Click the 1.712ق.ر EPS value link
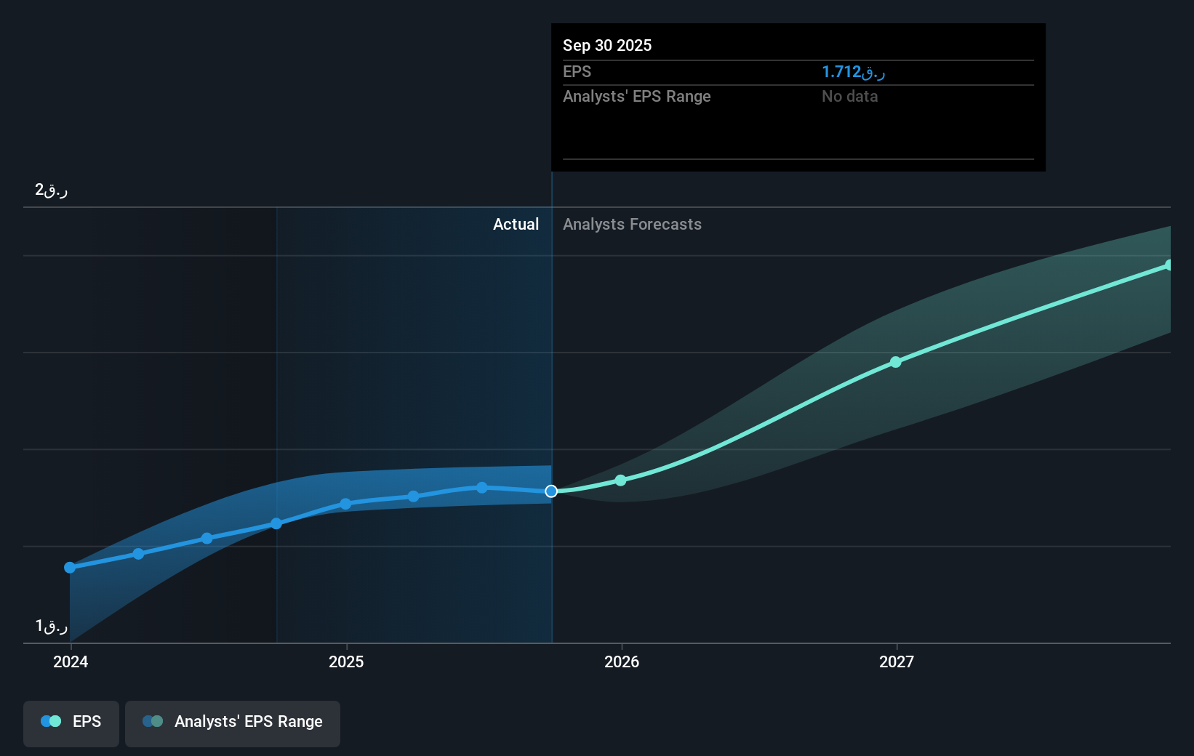The image size is (1194, 756). pos(852,71)
